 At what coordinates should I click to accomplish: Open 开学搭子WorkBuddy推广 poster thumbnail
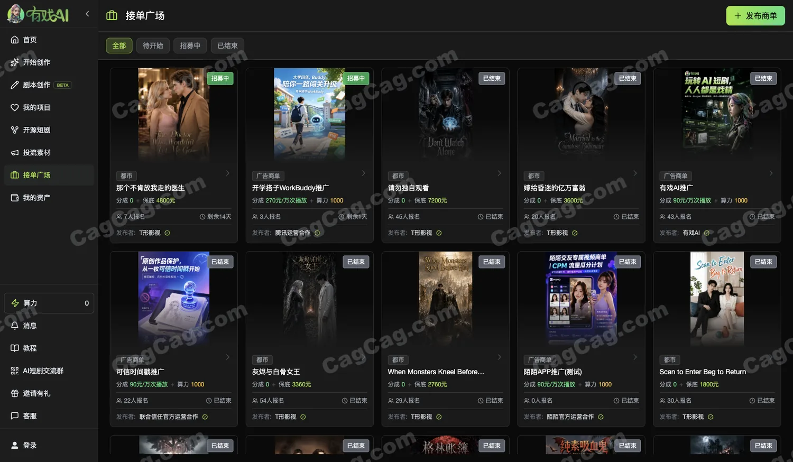[x=310, y=114]
